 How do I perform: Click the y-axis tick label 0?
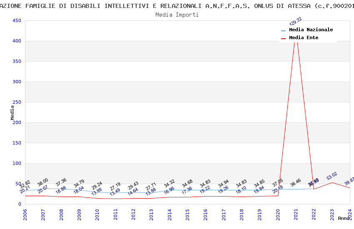[x=20, y=204]
